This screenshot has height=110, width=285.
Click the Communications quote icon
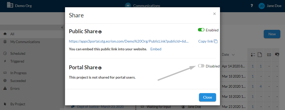pos(128,5)
